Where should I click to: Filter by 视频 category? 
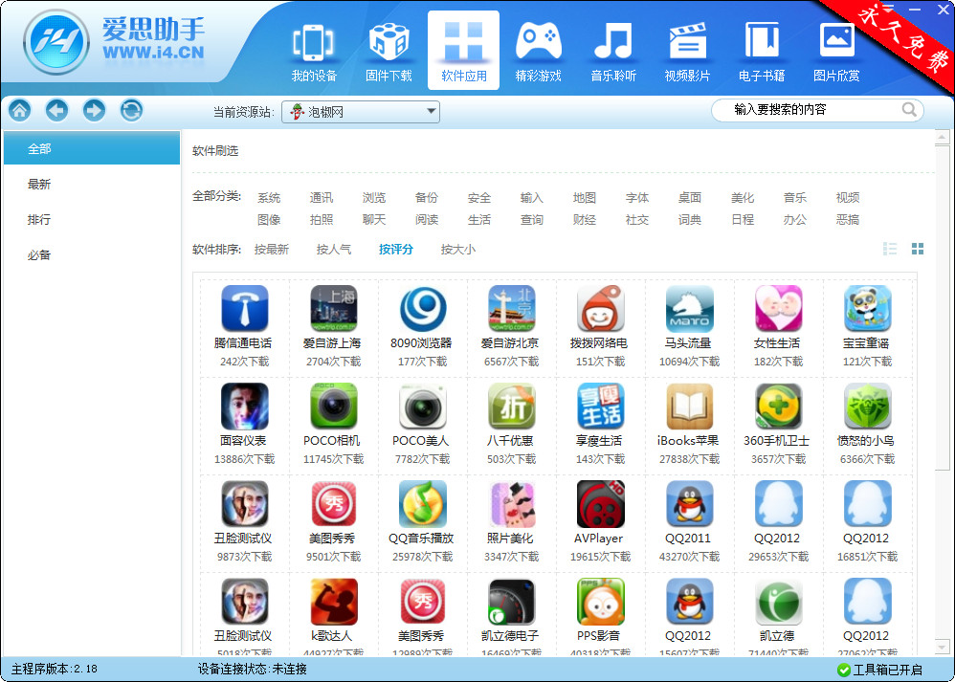click(848, 198)
